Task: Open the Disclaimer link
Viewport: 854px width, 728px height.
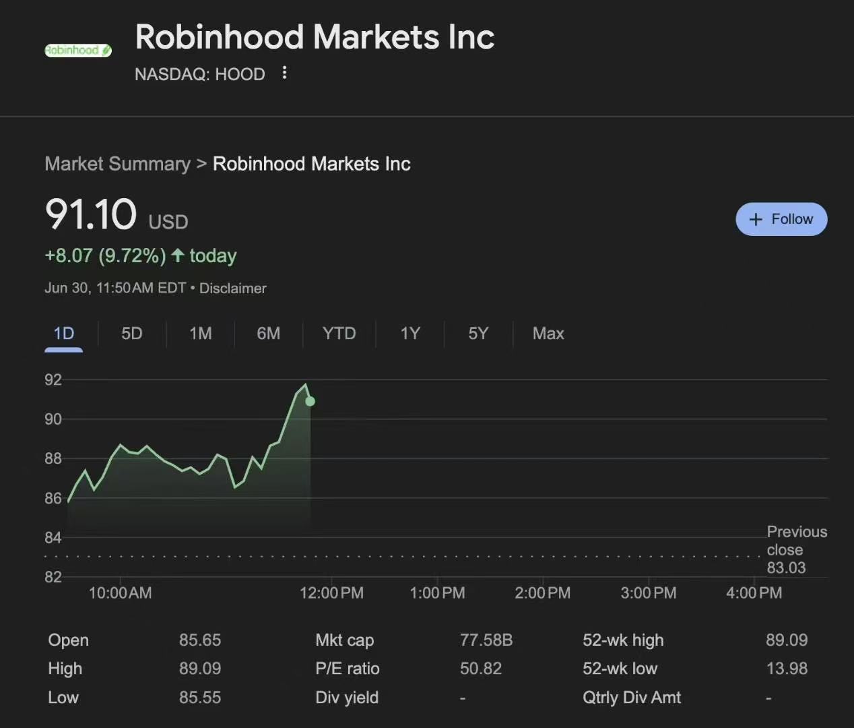Action: pyautogui.click(x=232, y=289)
